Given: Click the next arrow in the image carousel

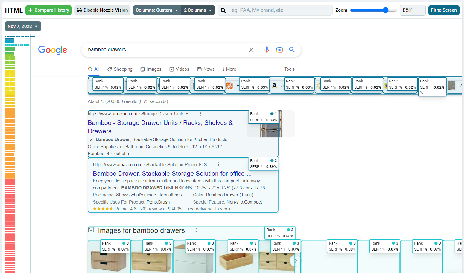Looking at the screenshot, I should click(295, 261).
